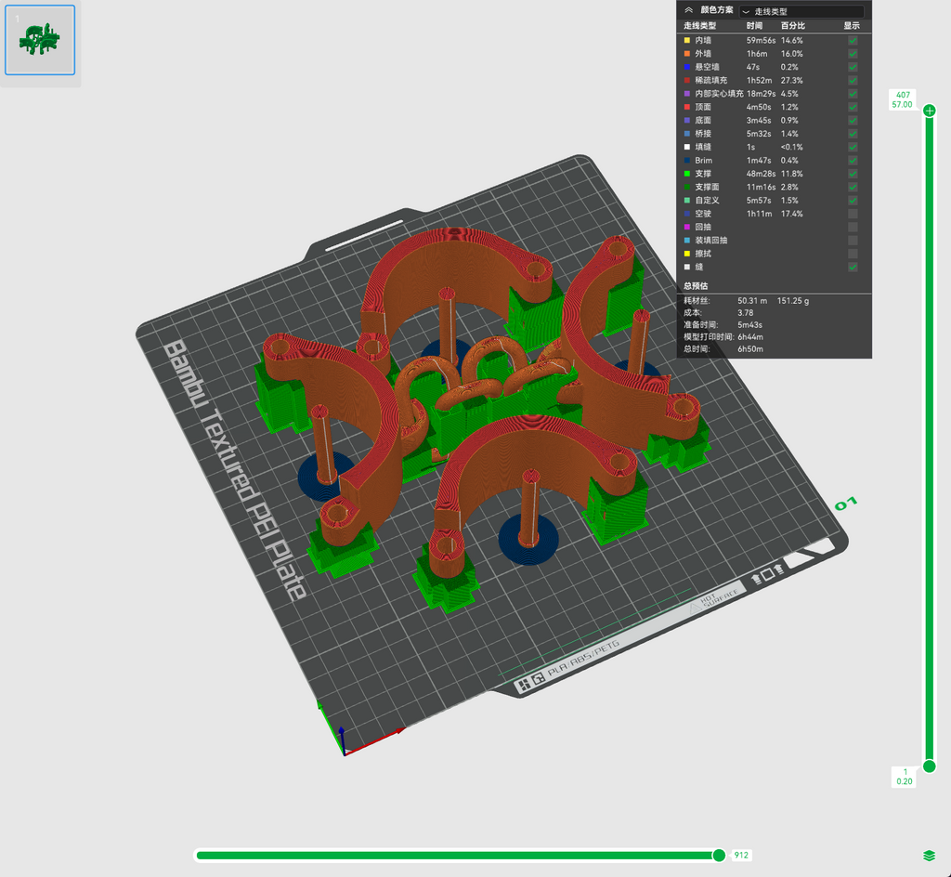Hide the 内墙 line type
The width and height of the screenshot is (951, 877).
(x=853, y=41)
